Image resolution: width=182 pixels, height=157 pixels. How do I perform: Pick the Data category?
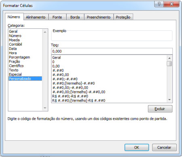[13, 49]
